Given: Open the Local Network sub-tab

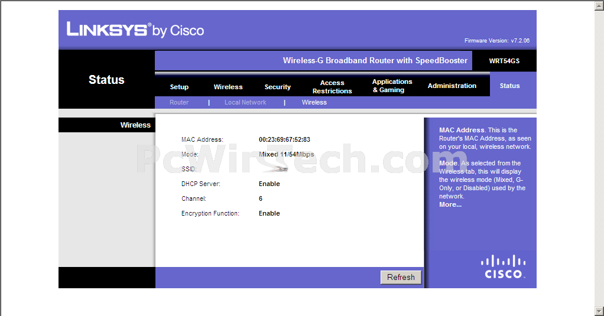Looking at the screenshot, I should click(245, 102).
